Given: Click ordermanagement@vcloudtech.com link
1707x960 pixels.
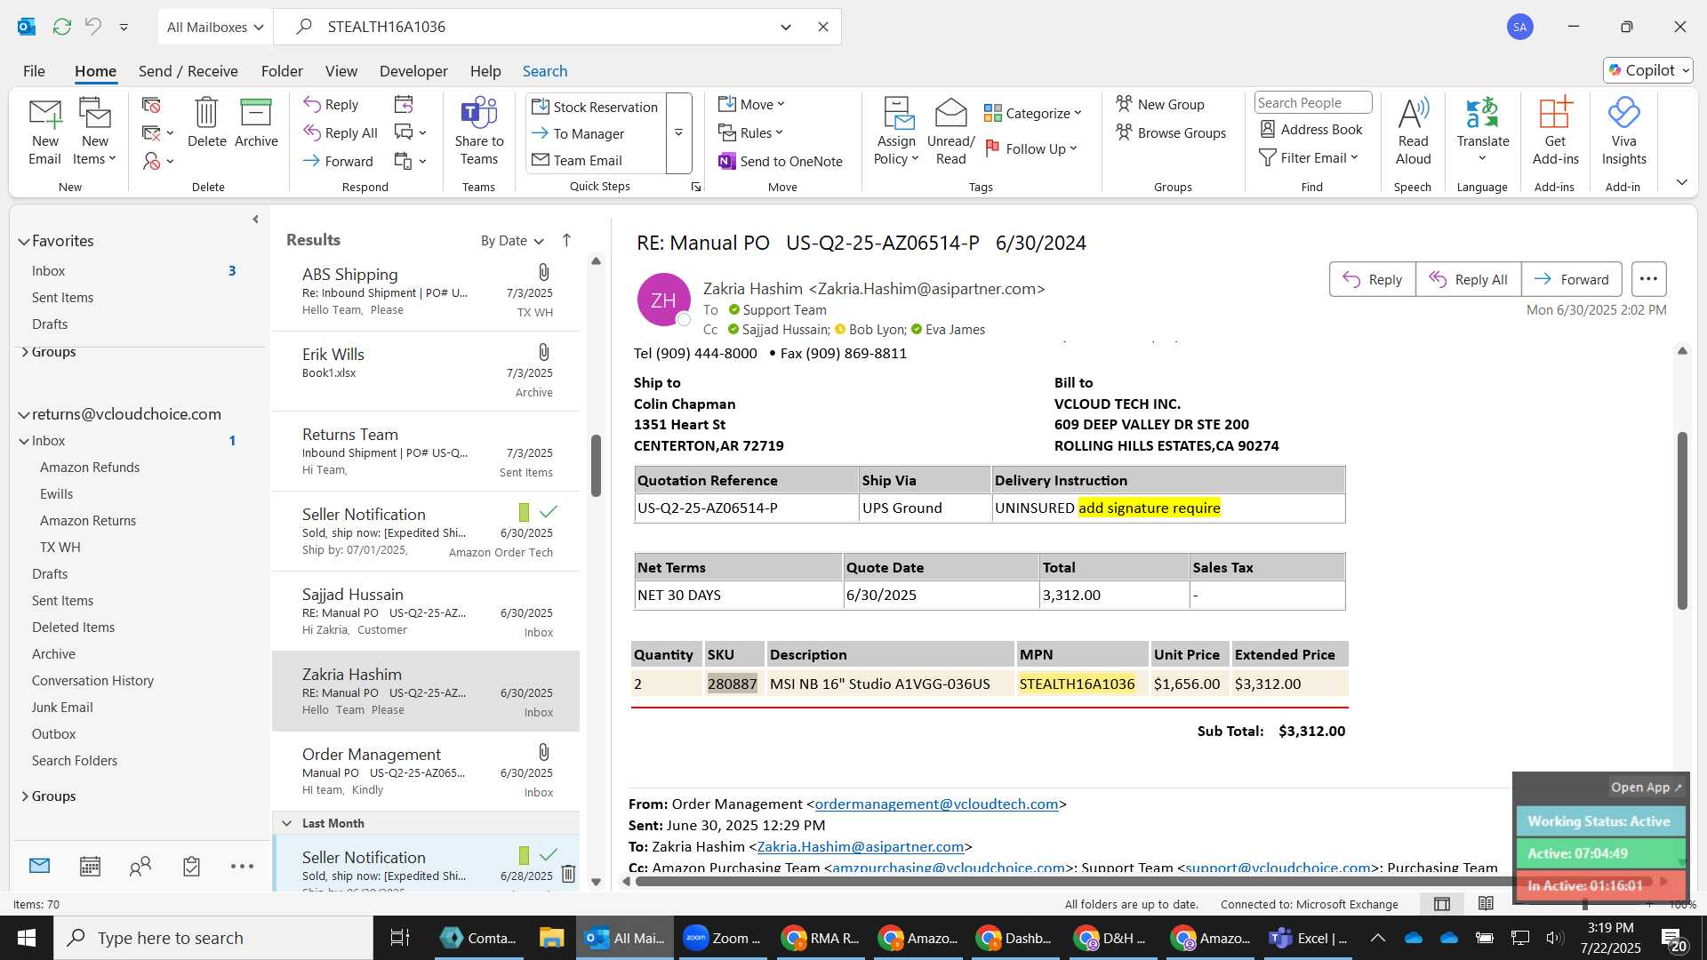Looking at the screenshot, I should [x=936, y=804].
